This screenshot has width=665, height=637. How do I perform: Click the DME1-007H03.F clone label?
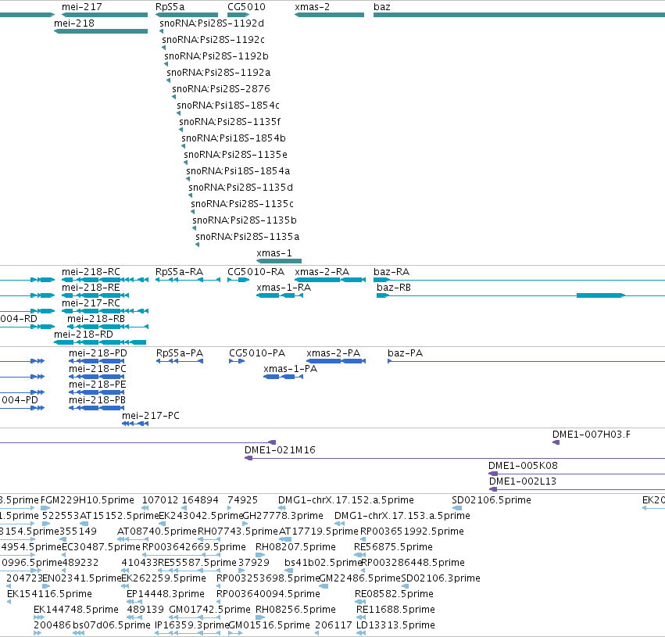[592, 435]
